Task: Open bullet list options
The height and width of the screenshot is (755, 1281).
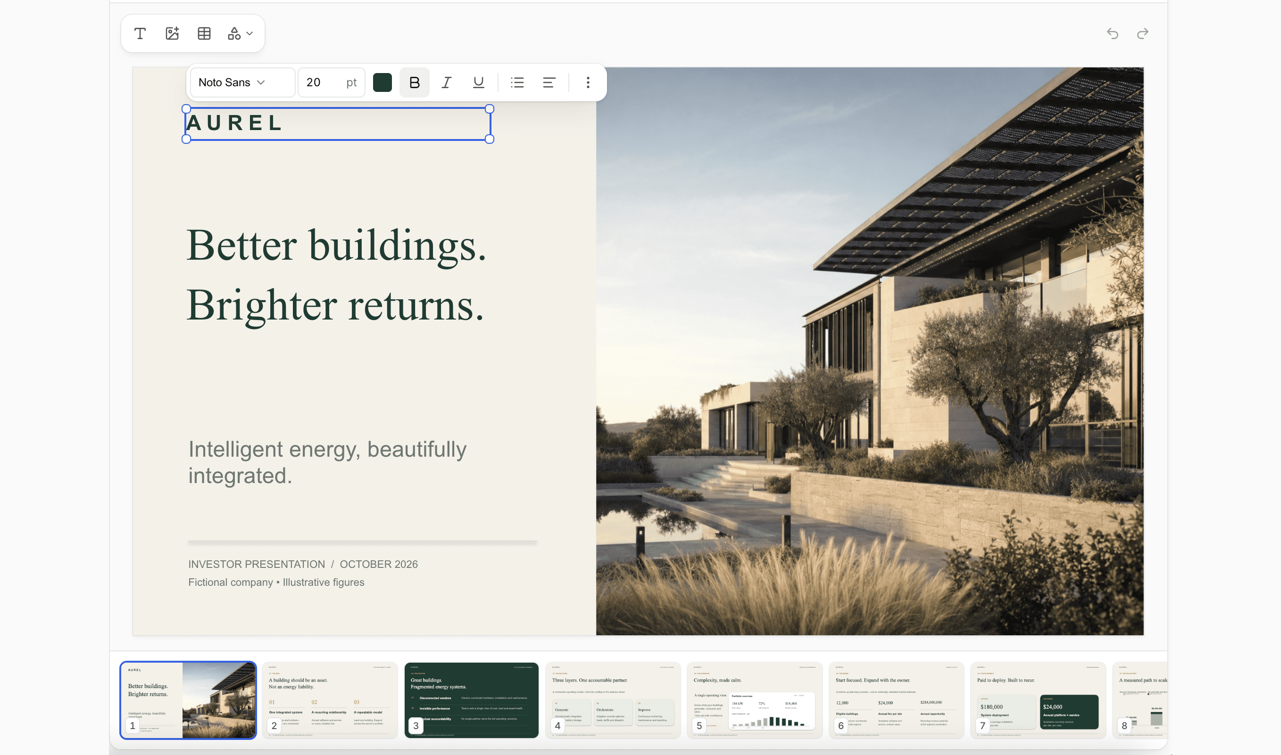Action: tap(517, 82)
